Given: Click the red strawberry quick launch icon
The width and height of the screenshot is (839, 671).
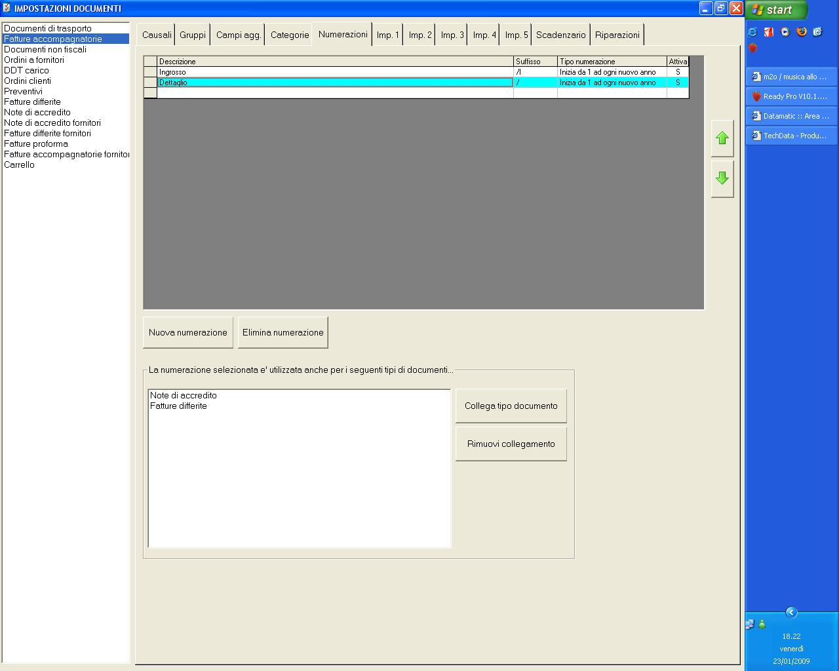Looking at the screenshot, I should coord(752,48).
